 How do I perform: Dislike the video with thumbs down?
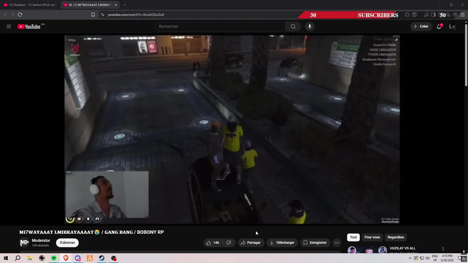tap(229, 243)
